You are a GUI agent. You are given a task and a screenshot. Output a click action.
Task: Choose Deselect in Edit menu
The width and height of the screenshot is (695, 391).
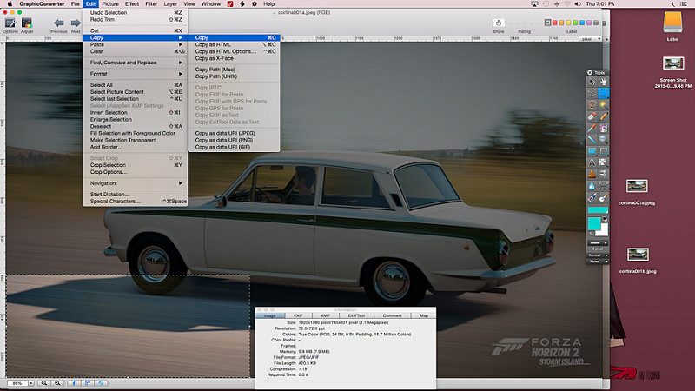coord(136,126)
